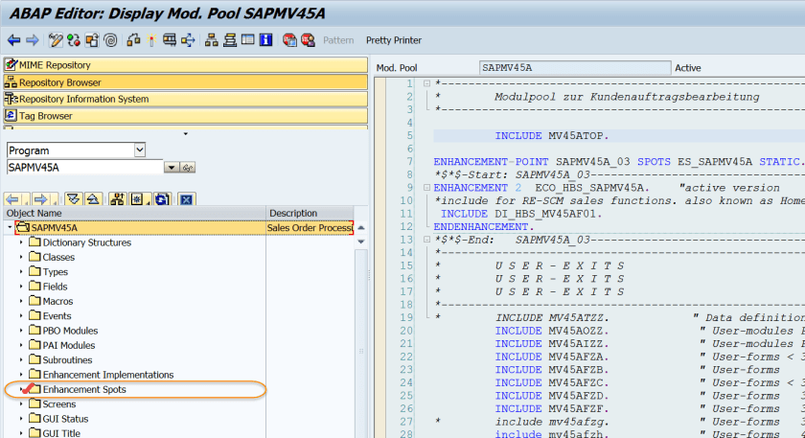Click the display glasses icon beside SAPMV45A
The width and height of the screenshot is (805, 438).
pyautogui.click(x=188, y=168)
